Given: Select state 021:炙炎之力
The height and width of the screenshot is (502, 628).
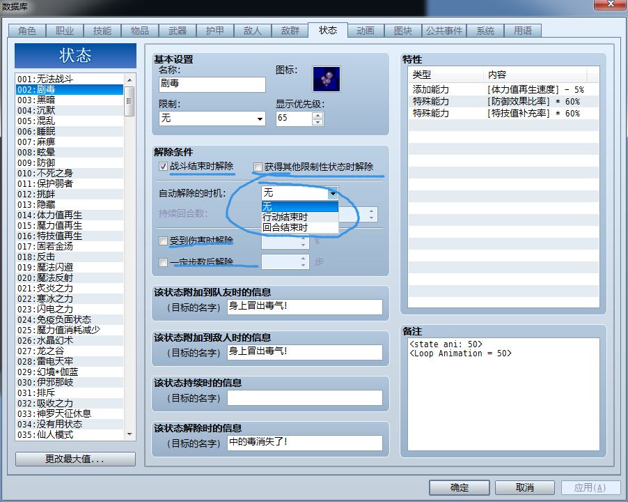Looking at the screenshot, I should point(70,288).
